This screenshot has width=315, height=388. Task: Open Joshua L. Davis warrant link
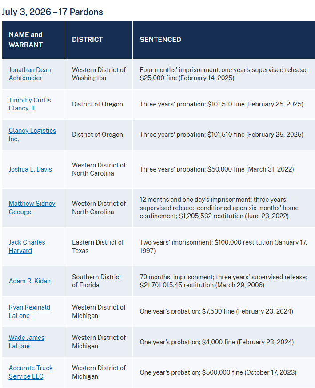click(x=30, y=169)
